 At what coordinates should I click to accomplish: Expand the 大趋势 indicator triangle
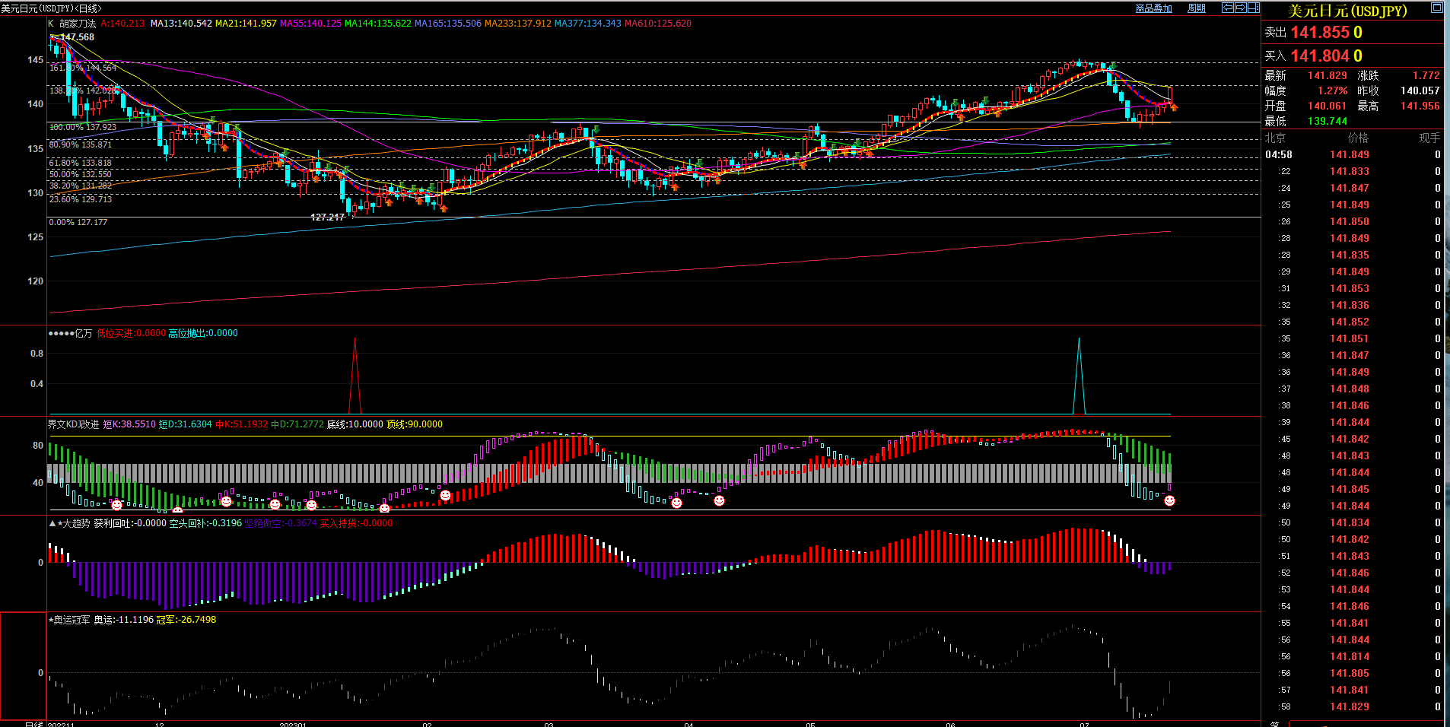click(52, 523)
